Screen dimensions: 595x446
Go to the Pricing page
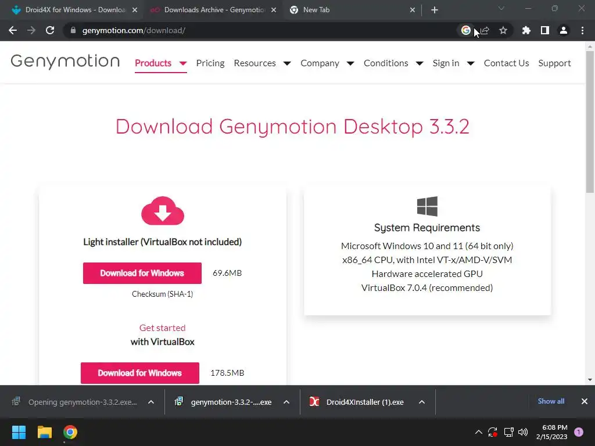[x=210, y=63]
